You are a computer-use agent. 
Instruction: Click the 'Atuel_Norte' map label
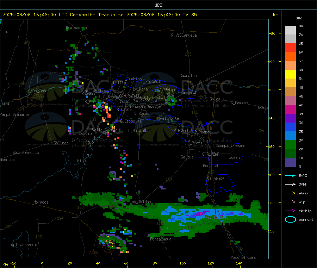167,118
